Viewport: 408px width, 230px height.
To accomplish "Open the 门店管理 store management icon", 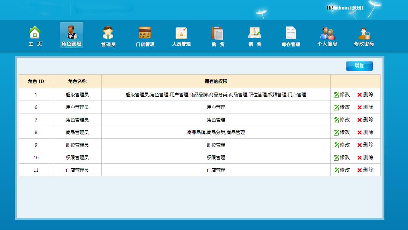I will (x=145, y=36).
